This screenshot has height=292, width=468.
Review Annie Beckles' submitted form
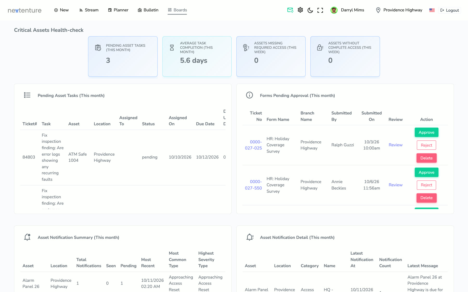[x=395, y=185]
